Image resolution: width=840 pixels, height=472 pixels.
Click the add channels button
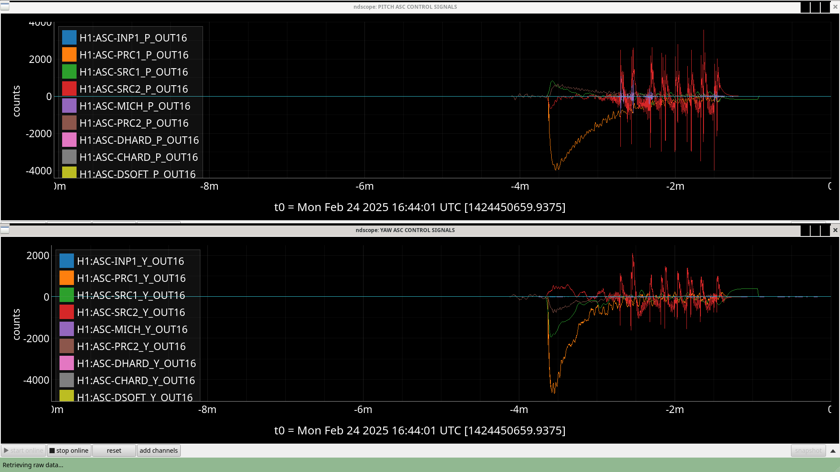pyautogui.click(x=159, y=451)
